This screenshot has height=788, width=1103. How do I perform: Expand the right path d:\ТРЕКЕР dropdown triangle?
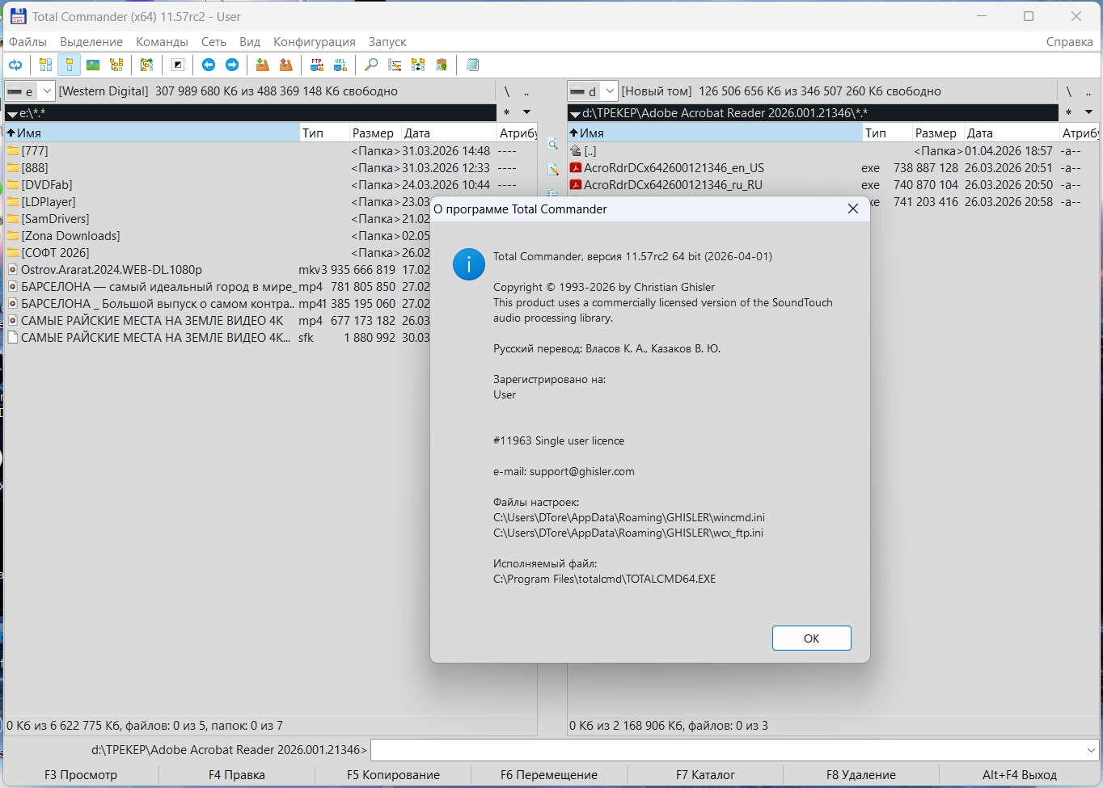[x=575, y=114]
